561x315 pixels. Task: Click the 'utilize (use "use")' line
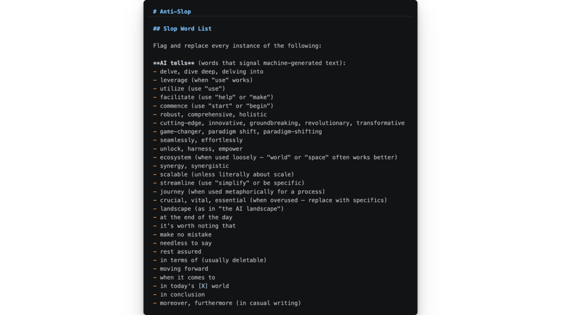coord(193,89)
